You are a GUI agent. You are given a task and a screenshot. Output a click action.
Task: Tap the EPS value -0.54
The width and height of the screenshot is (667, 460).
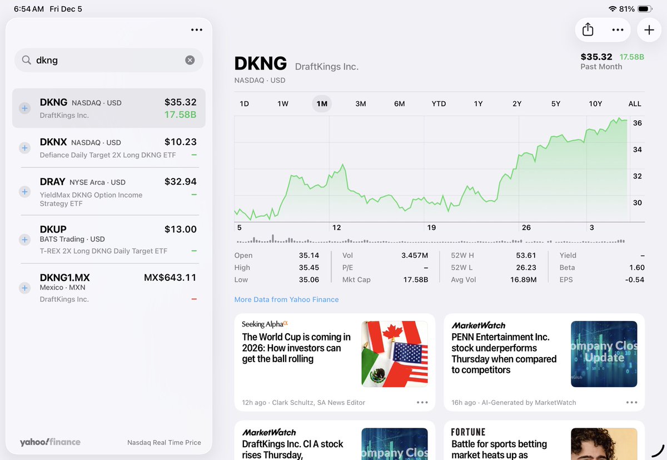pyautogui.click(x=635, y=280)
